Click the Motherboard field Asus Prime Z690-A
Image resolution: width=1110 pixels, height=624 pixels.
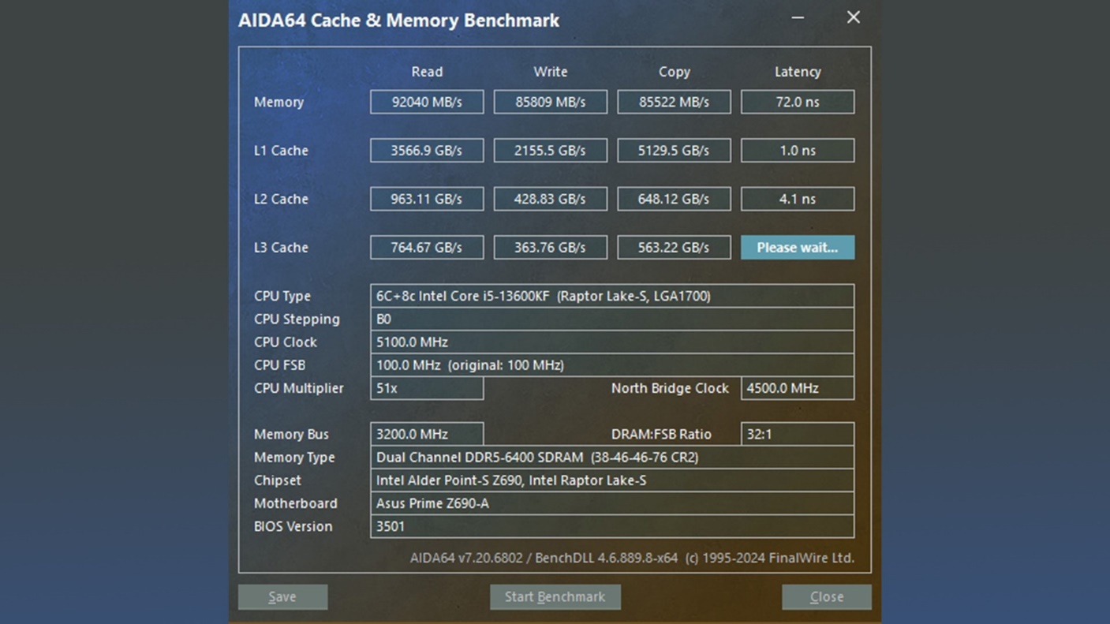pyautogui.click(x=612, y=503)
